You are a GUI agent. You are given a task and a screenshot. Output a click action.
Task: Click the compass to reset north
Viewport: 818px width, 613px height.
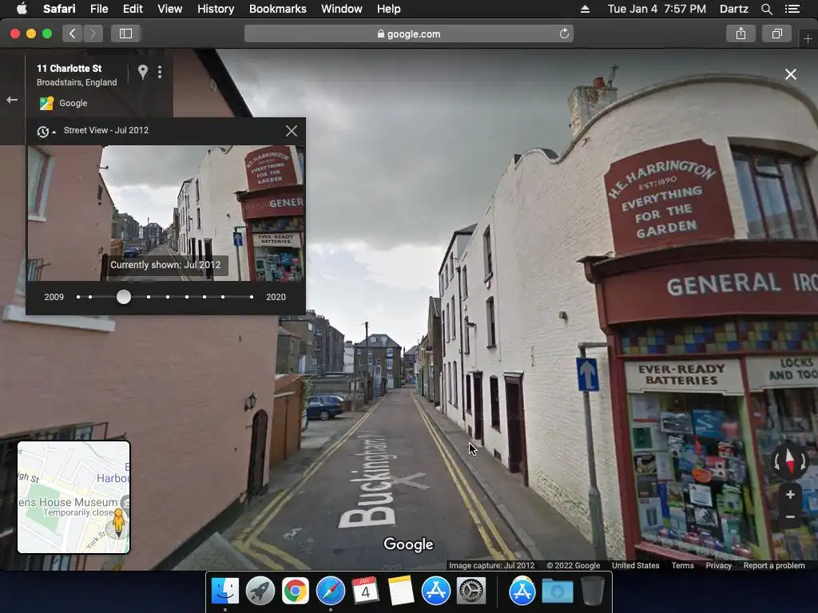click(x=789, y=461)
